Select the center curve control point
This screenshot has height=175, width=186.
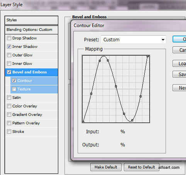[x=116, y=87]
